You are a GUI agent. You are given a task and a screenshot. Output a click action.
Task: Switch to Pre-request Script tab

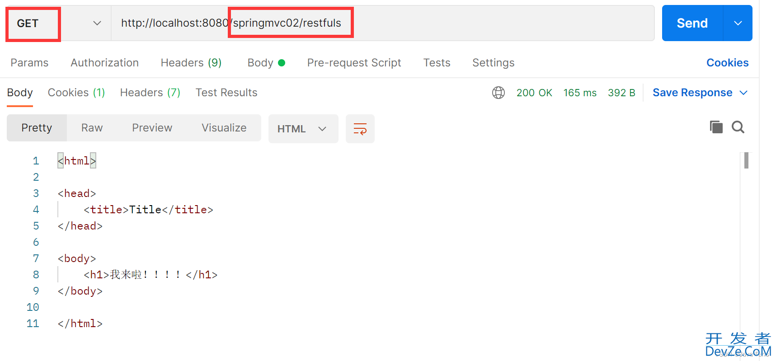pos(354,63)
